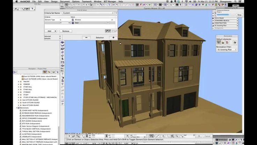Select SITE PLAN worksheet

[x=31, y=124]
